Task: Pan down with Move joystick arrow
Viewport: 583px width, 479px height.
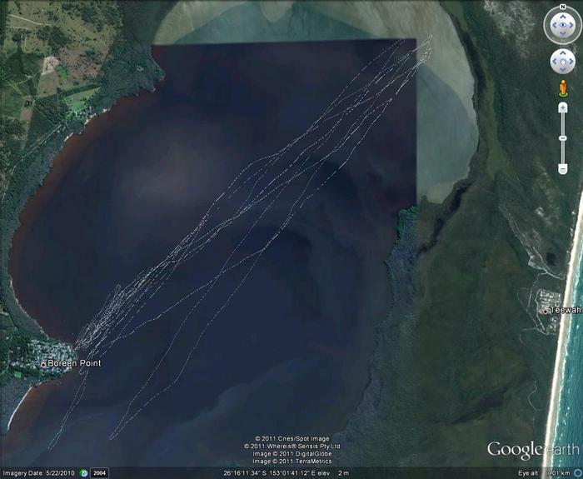Action: pyautogui.click(x=562, y=71)
